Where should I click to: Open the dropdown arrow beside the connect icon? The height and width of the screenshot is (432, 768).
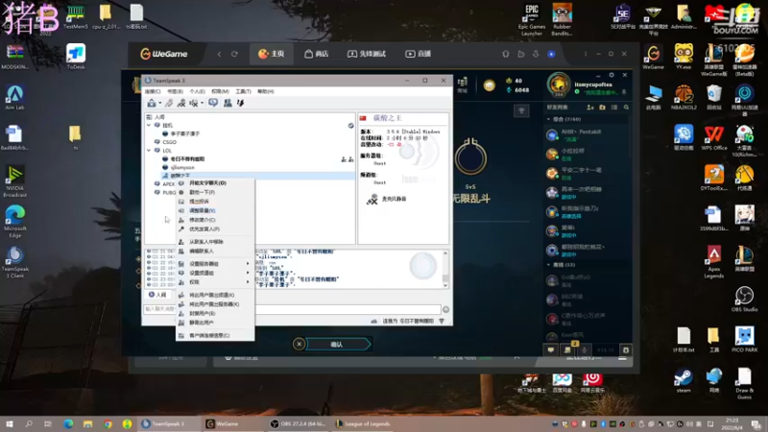tap(159, 104)
